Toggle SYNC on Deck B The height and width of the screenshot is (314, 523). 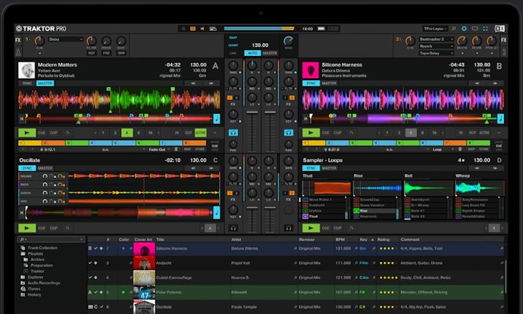(311, 83)
